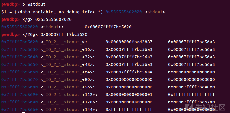Click the value 0x00007ffff7bc6780

click(192, 102)
